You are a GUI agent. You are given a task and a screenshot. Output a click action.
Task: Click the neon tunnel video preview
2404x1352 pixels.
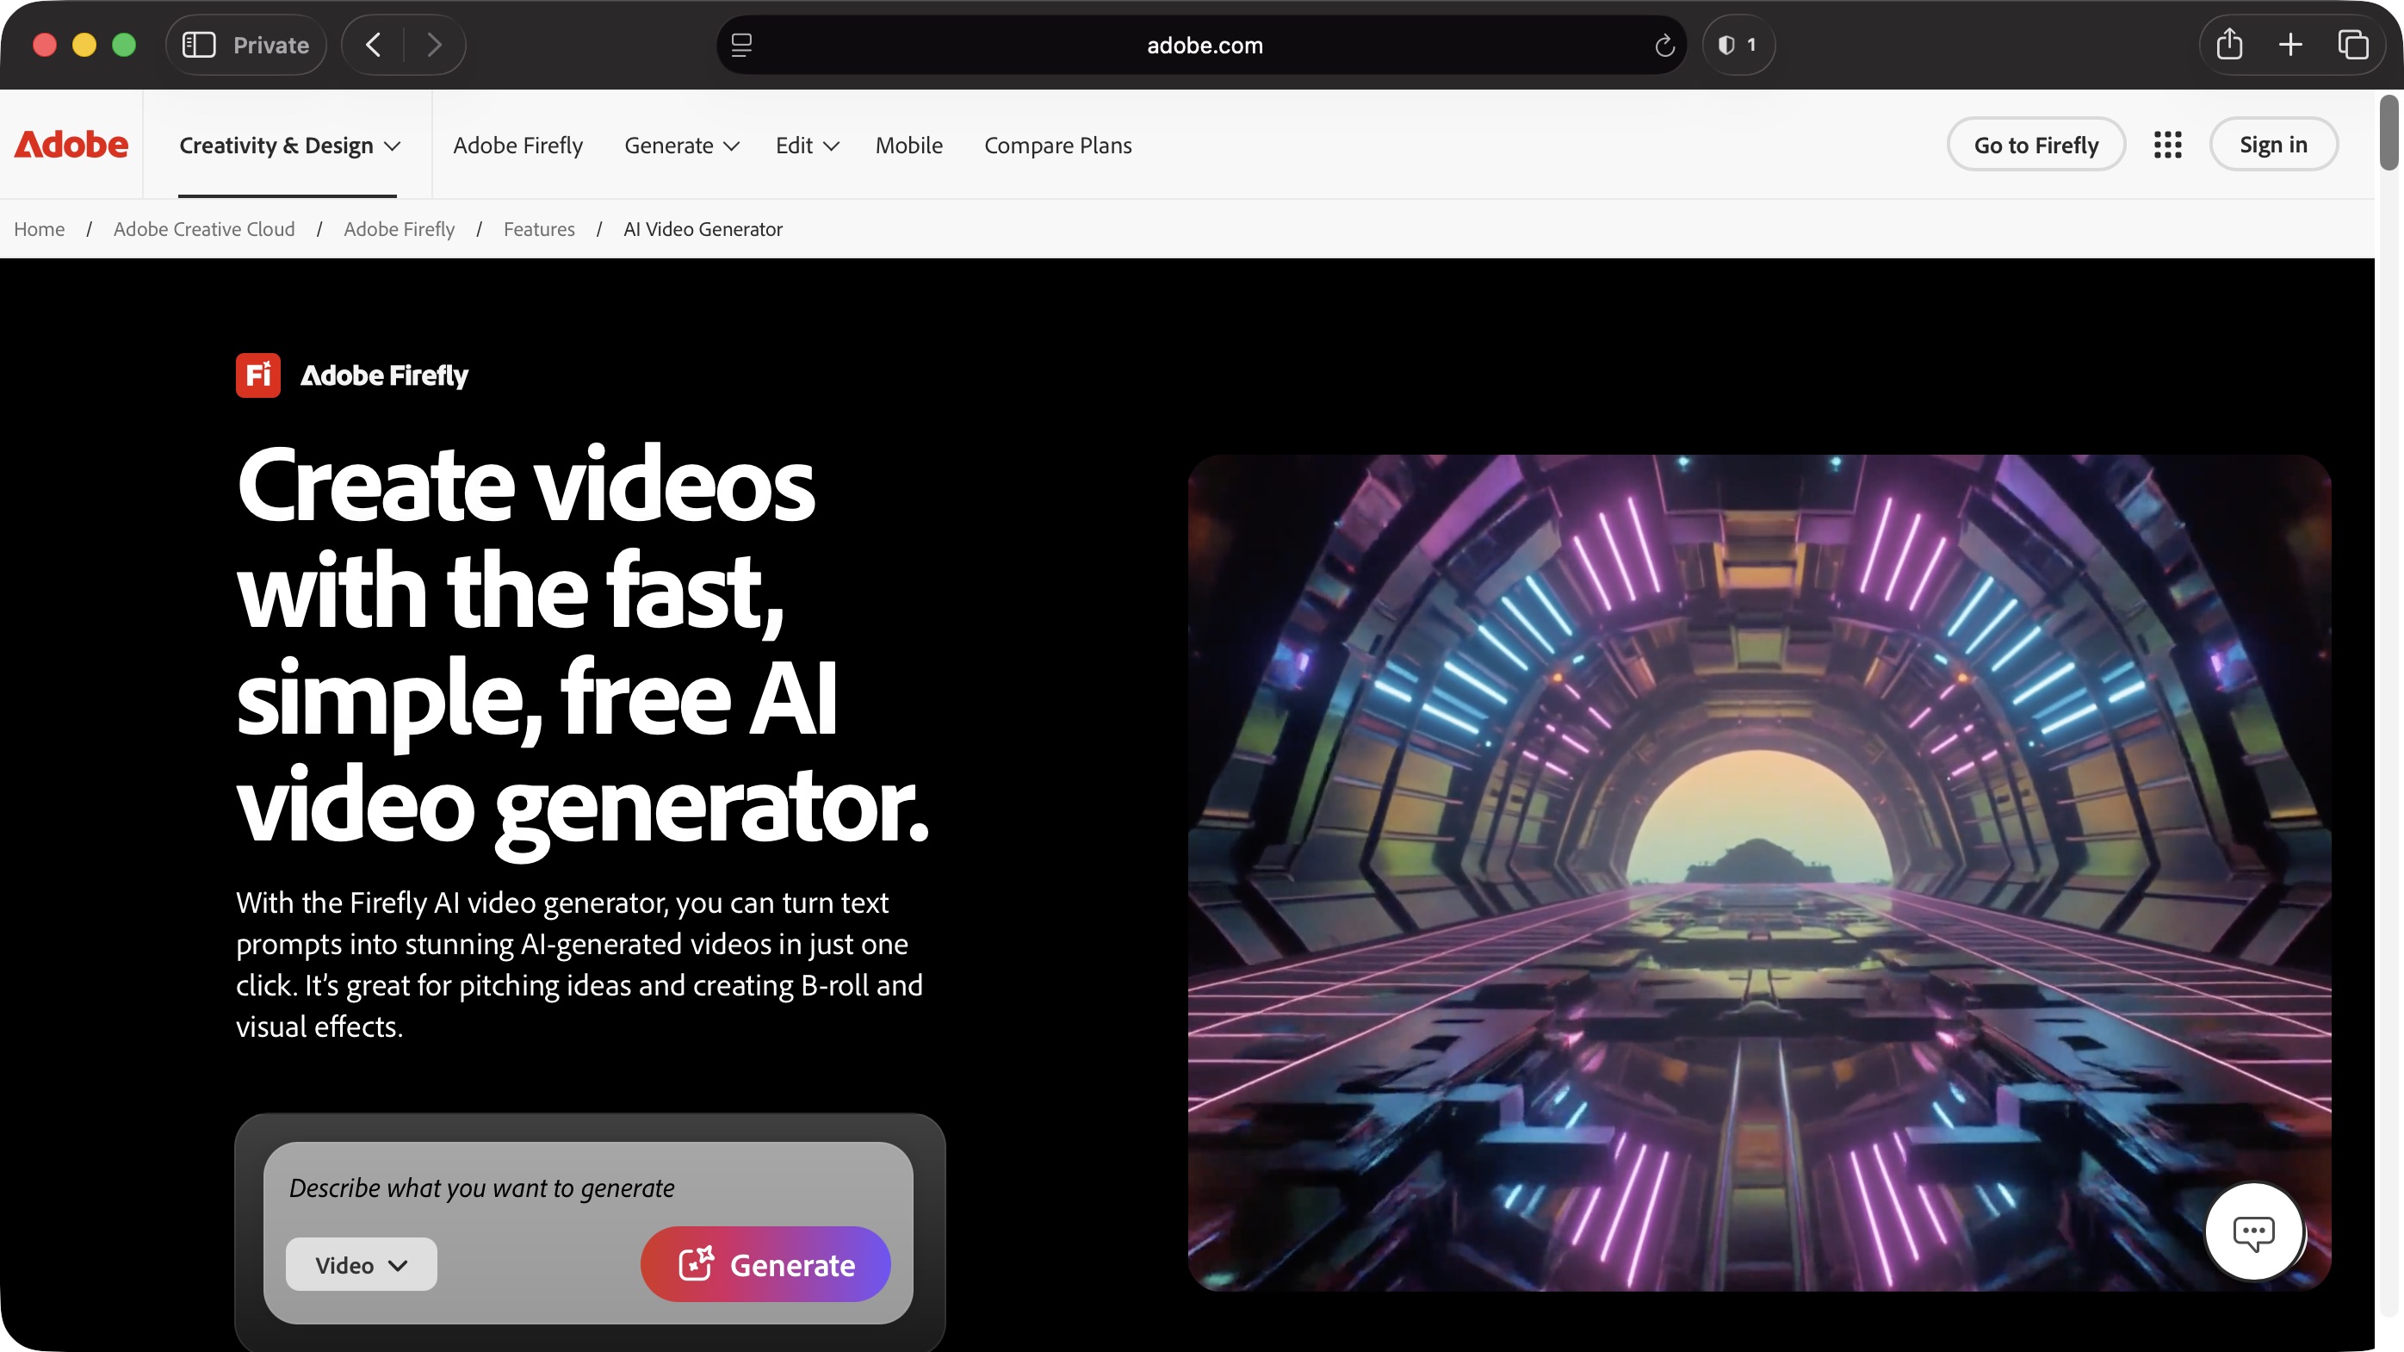[1759, 873]
